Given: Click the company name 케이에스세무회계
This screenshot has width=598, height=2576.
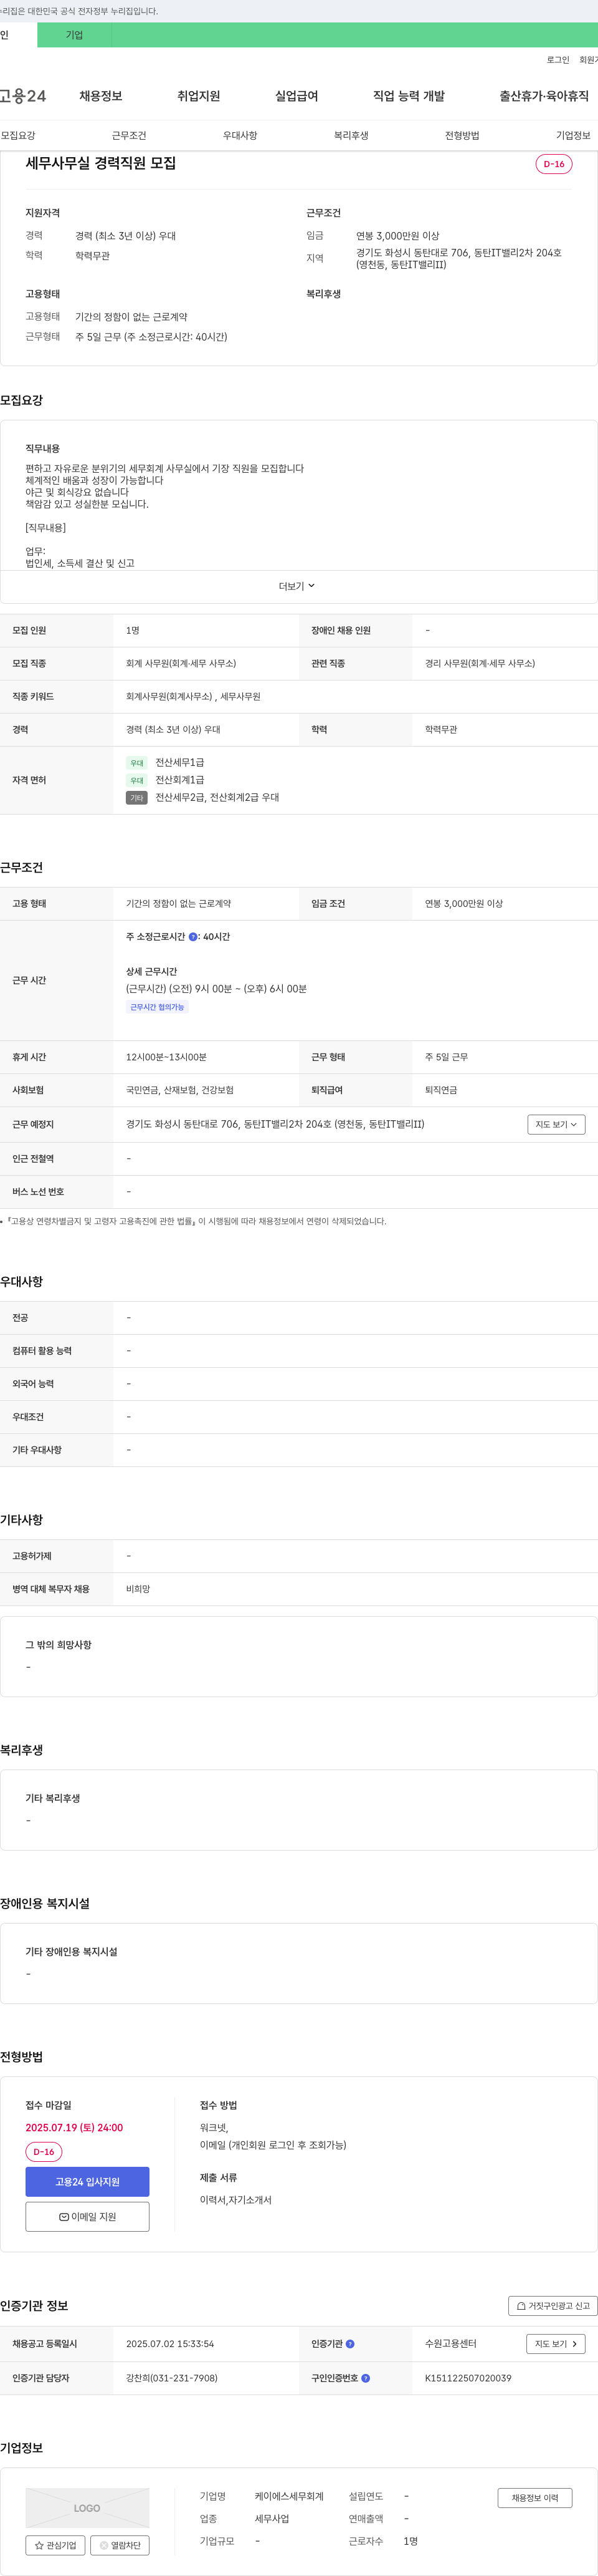Looking at the screenshot, I should point(288,2496).
